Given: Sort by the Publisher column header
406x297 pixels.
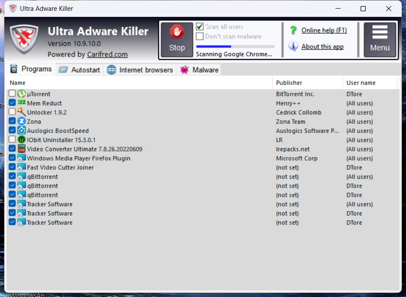Looking at the screenshot, I should [308, 82].
